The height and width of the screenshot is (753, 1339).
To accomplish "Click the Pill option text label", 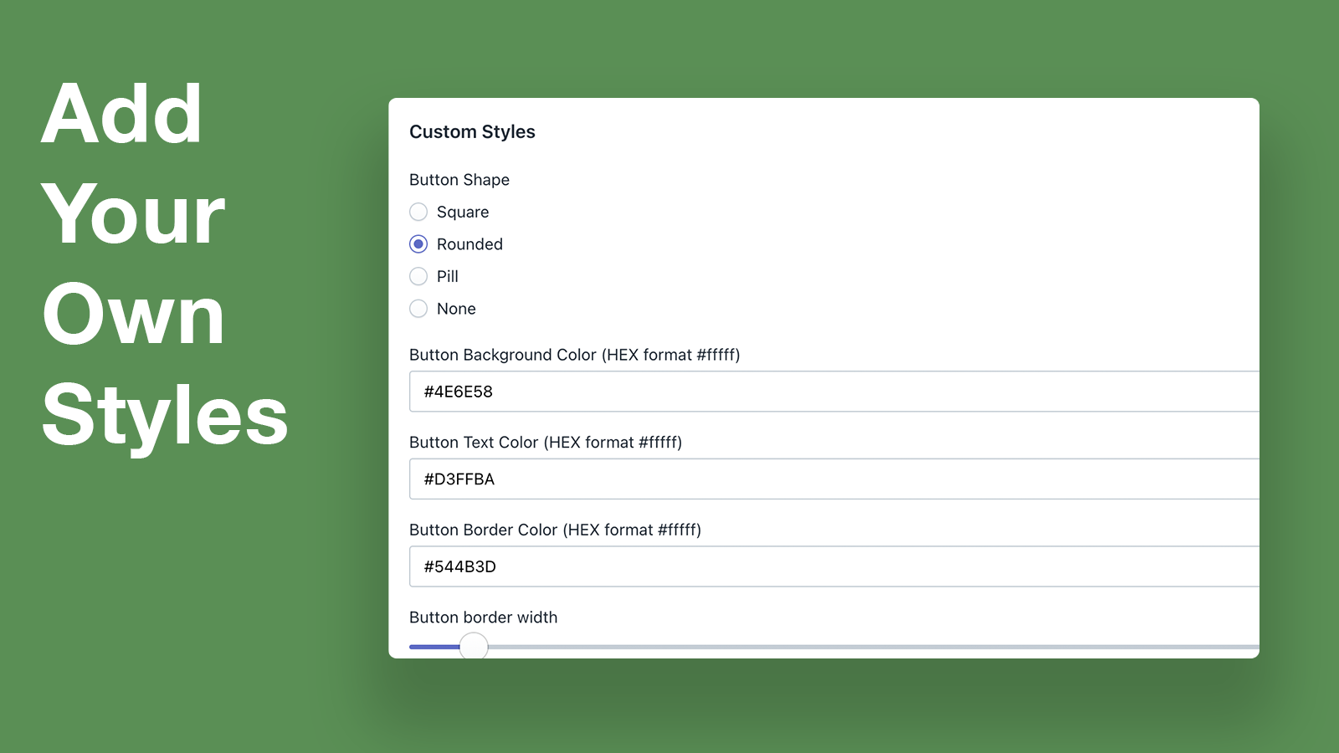I will click(447, 276).
